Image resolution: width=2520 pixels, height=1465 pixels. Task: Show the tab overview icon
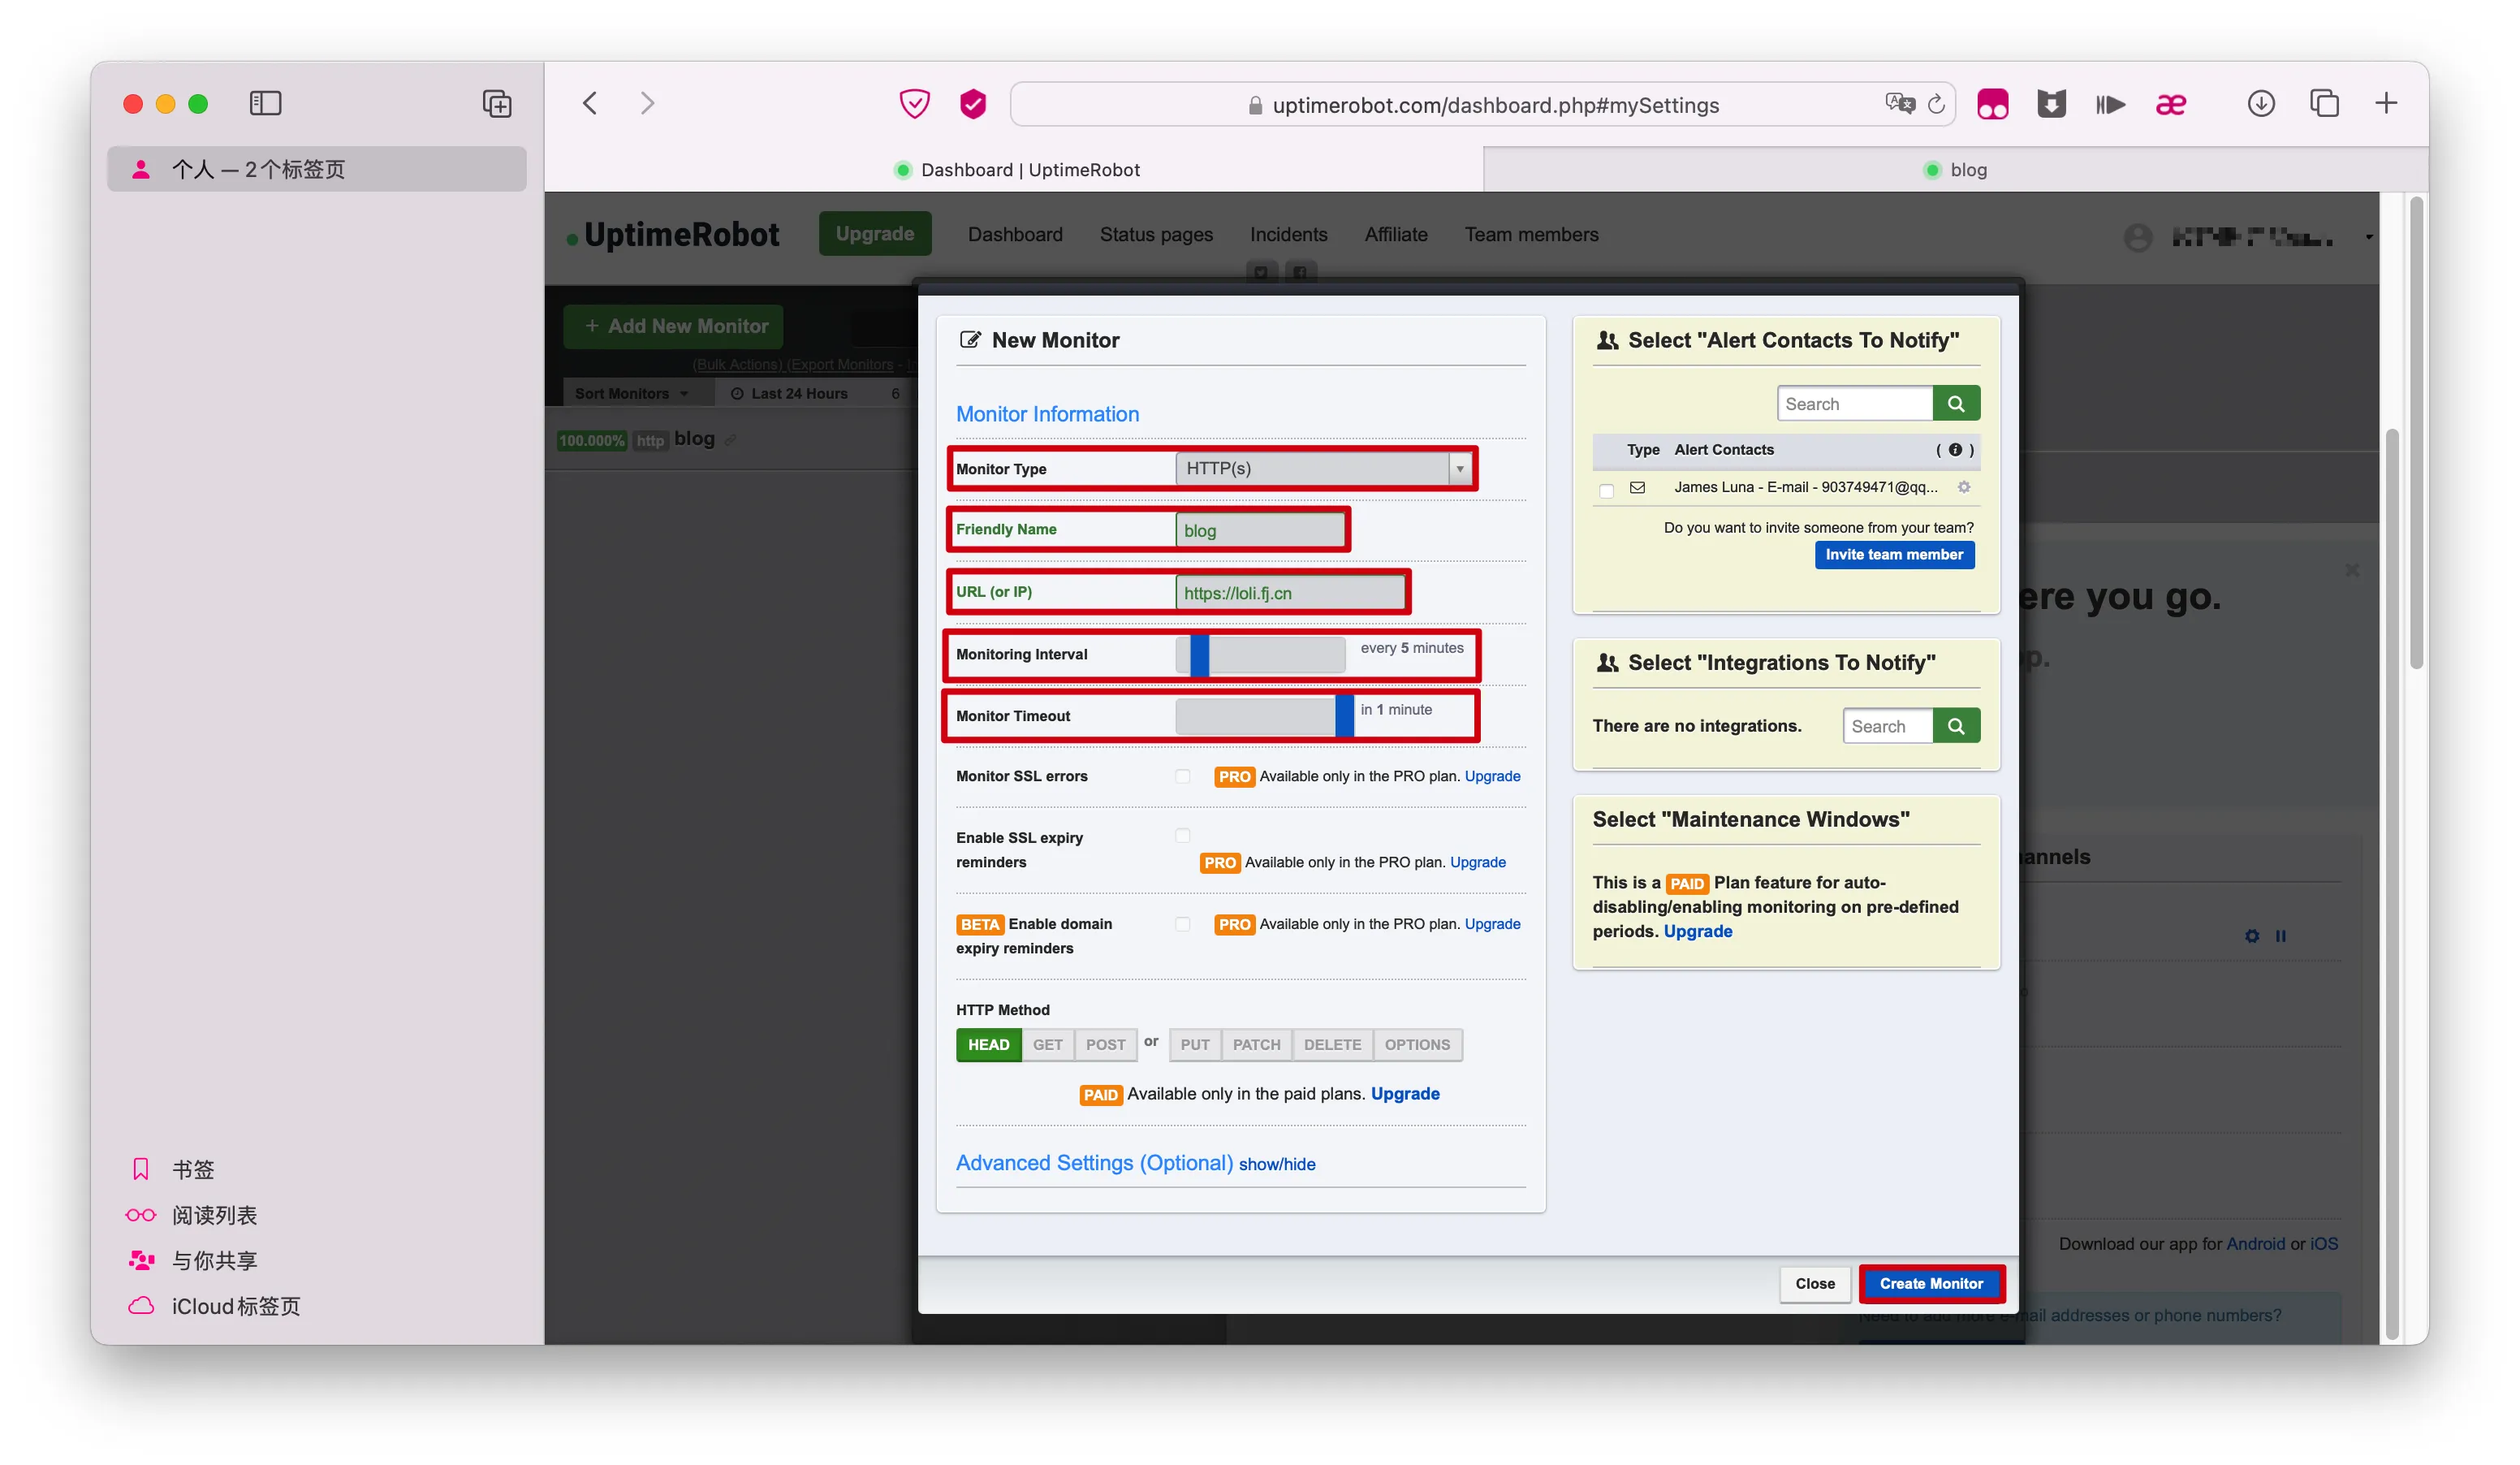[2324, 103]
